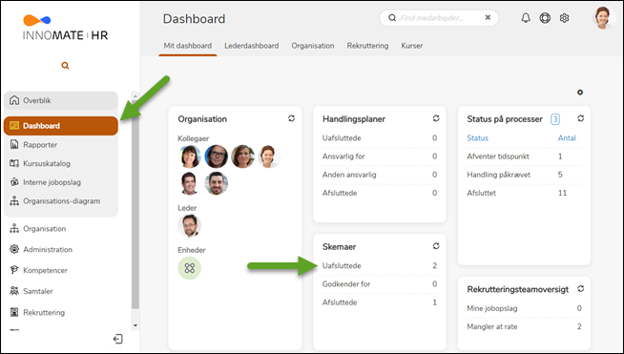Click the sidebar scroll down arrow
Image resolution: width=624 pixels, height=354 pixels.
135,325
